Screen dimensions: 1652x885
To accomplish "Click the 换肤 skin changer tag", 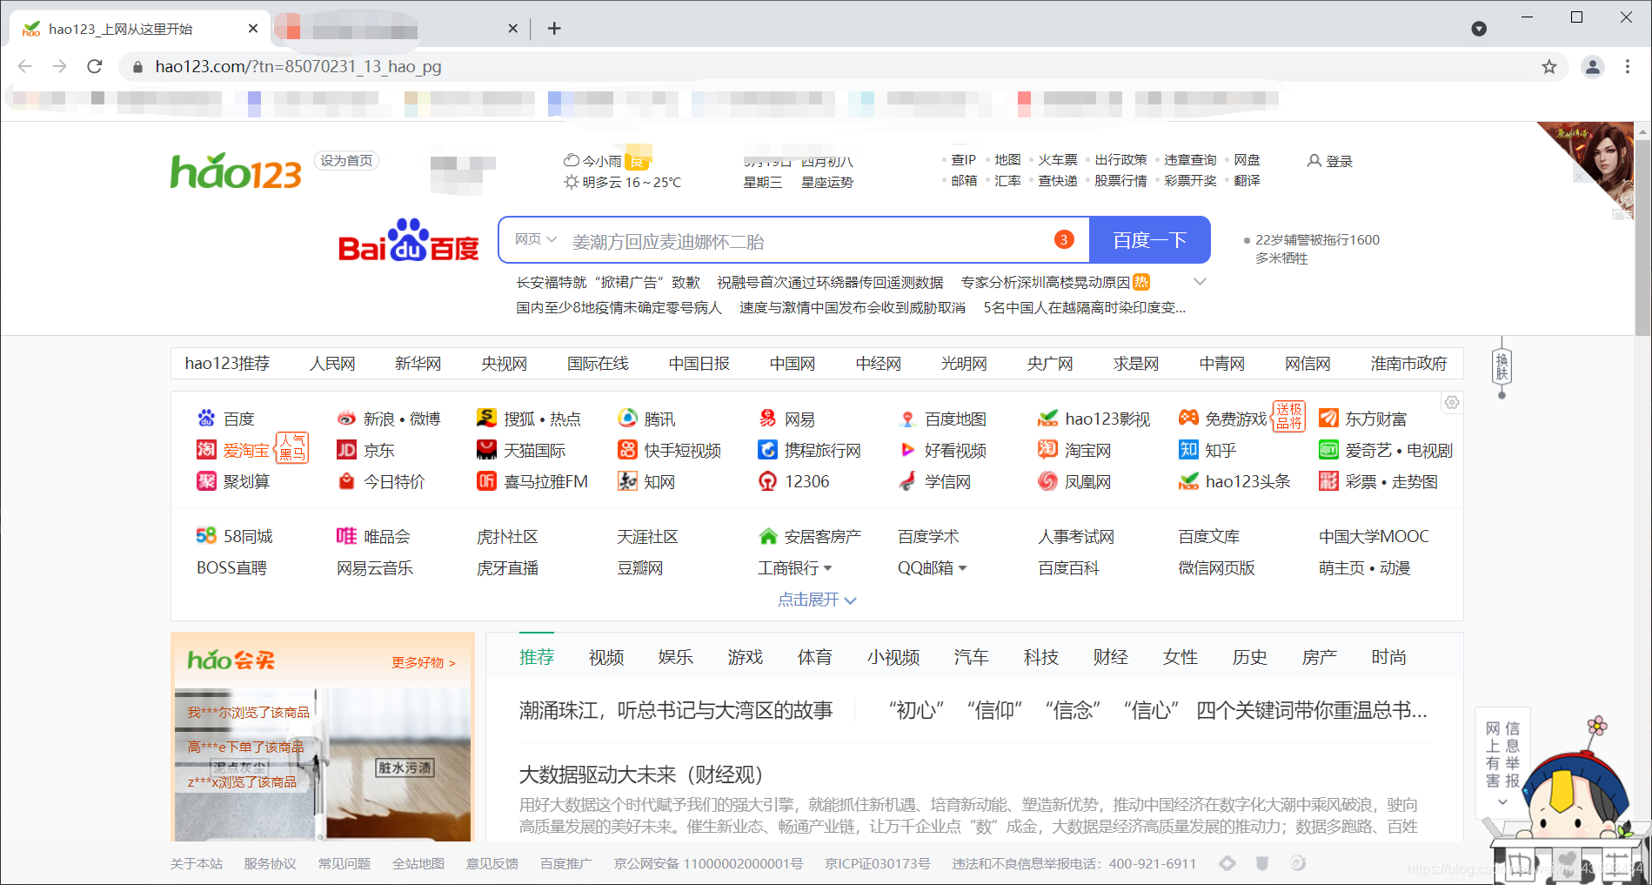I will coord(1502,366).
